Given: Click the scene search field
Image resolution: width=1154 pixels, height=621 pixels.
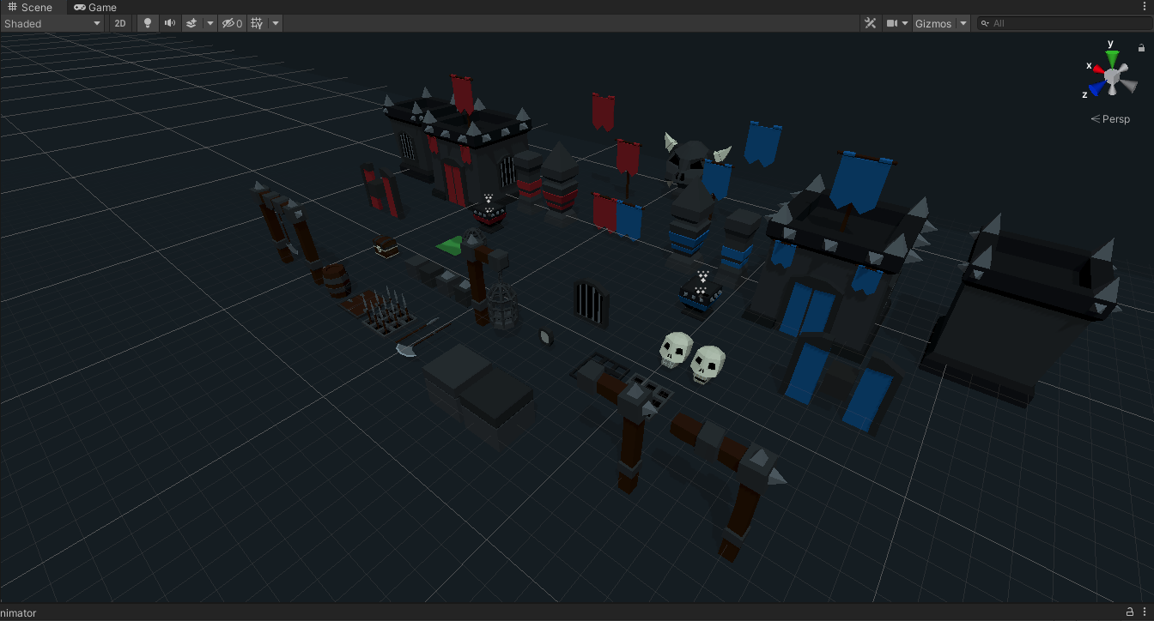Looking at the screenshot, I should coord(1065,23).
